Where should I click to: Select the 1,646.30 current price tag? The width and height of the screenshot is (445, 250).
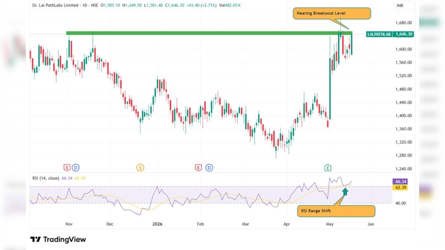point(404,34)
